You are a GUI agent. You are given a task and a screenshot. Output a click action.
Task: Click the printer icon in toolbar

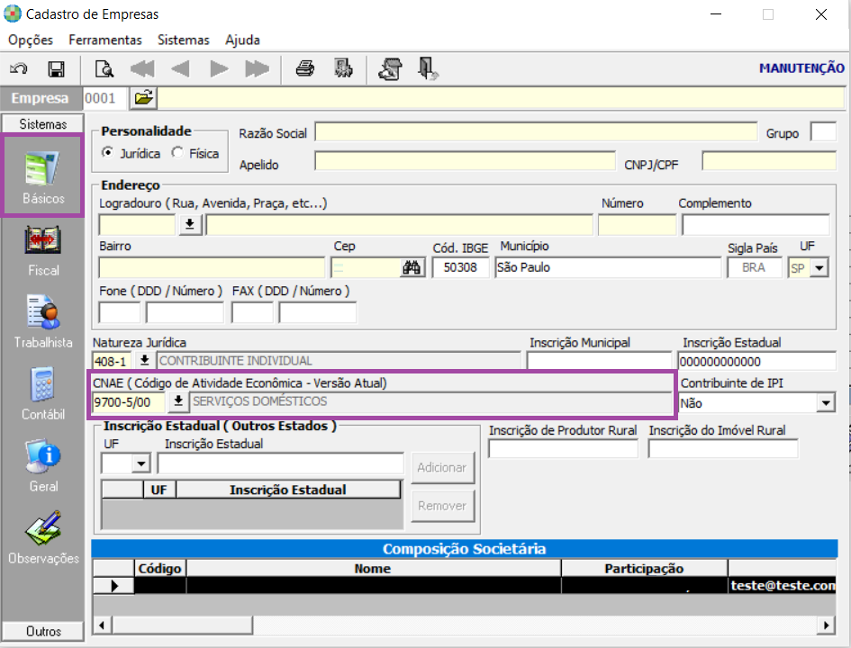(x=305, y=69)
